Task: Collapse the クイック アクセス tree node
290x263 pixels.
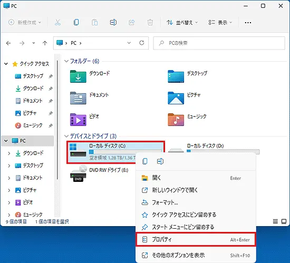Action: coord(6,64)
